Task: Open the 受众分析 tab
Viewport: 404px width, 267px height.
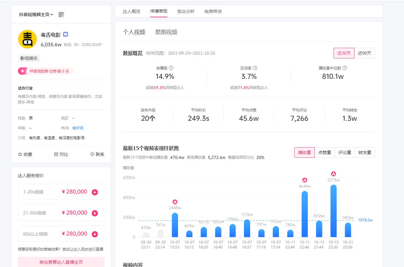Action: click(x=186, y=11)
